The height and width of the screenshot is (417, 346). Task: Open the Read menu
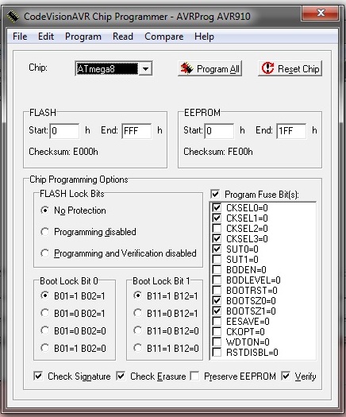(123, 37)
